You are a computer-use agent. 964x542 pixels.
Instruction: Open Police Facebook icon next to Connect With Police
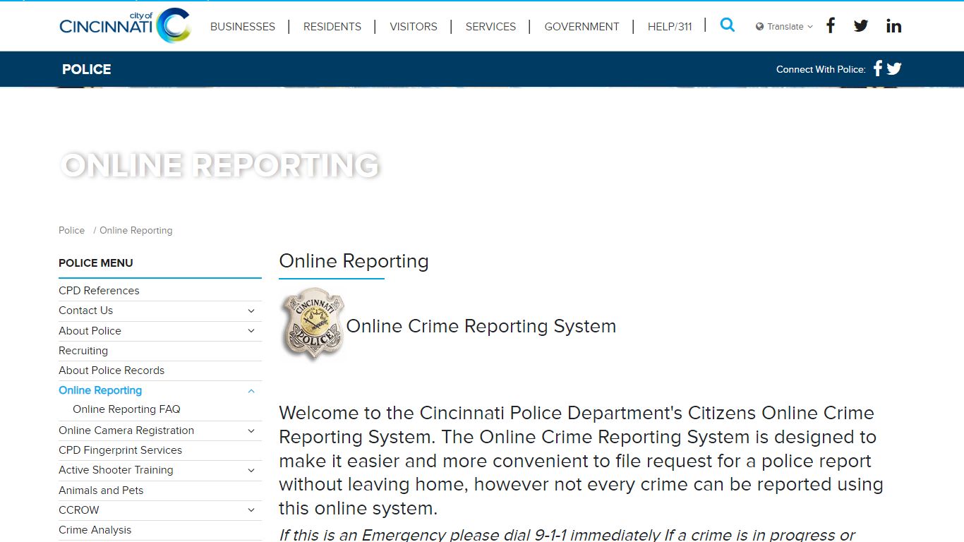point(878,68)
